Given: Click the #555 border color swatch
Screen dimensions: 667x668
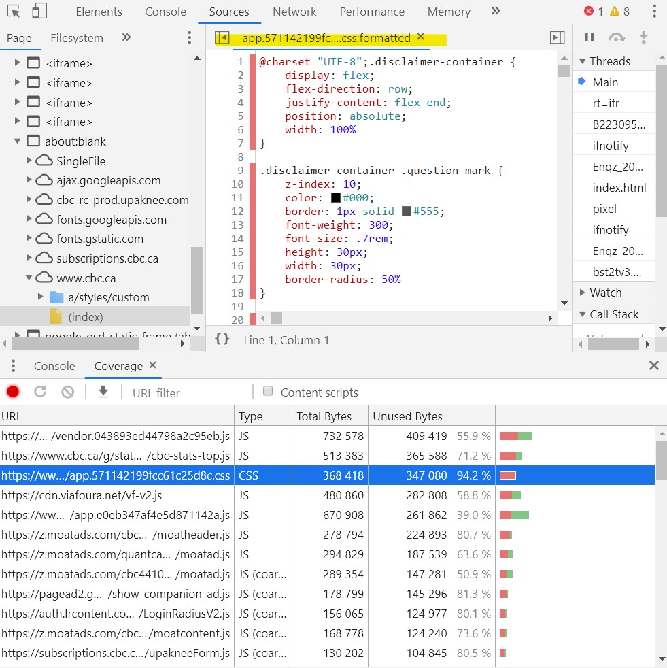Looking at the screenshot, I should click(407, 212).
